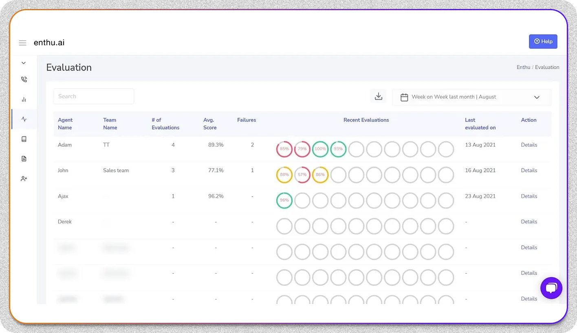Click the Evaluation page heading
This screenshot has width=577, height=333.
(69, 68)
